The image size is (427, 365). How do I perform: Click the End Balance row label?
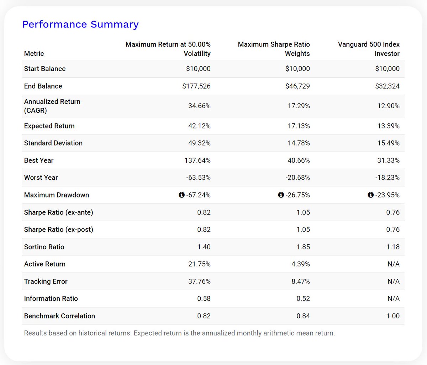[43, 86]
